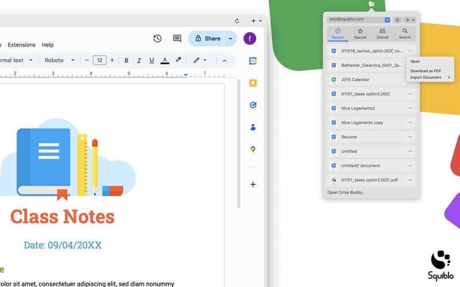
Task: Open Contacts side panel icon
Action: [x=252, y=127]
